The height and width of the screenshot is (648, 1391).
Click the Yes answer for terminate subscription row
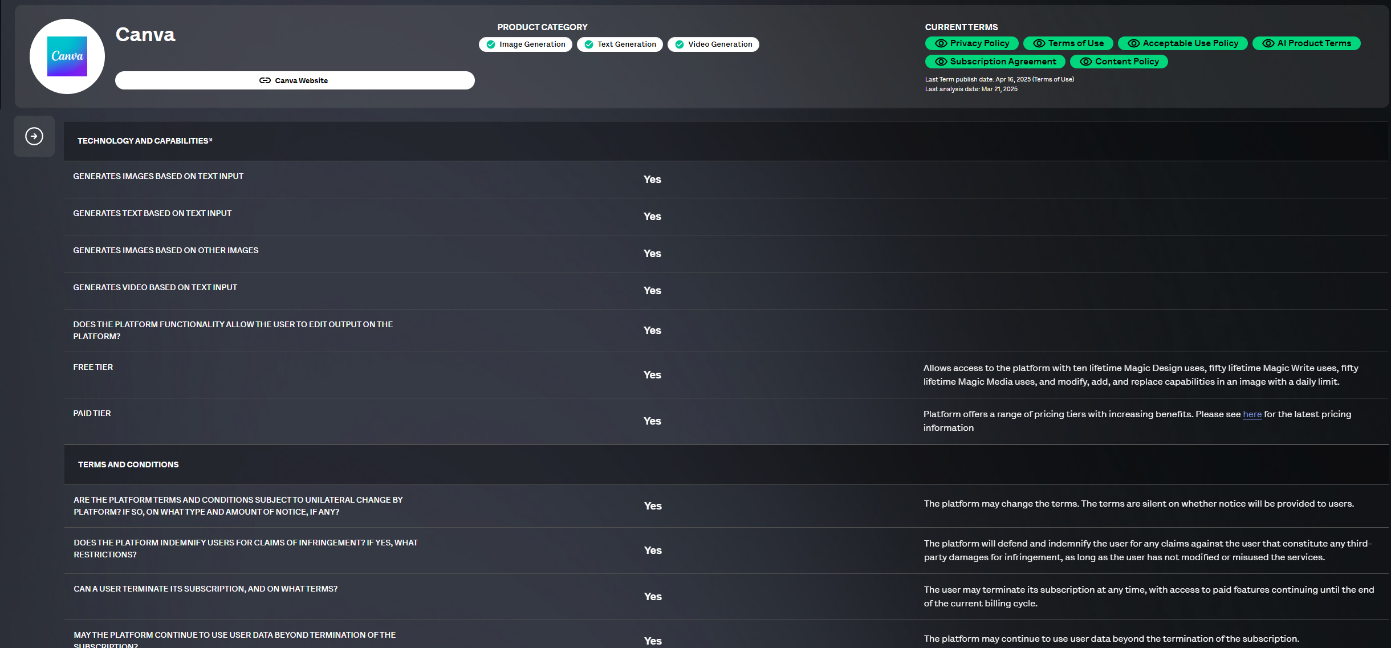tap(653, 597)
